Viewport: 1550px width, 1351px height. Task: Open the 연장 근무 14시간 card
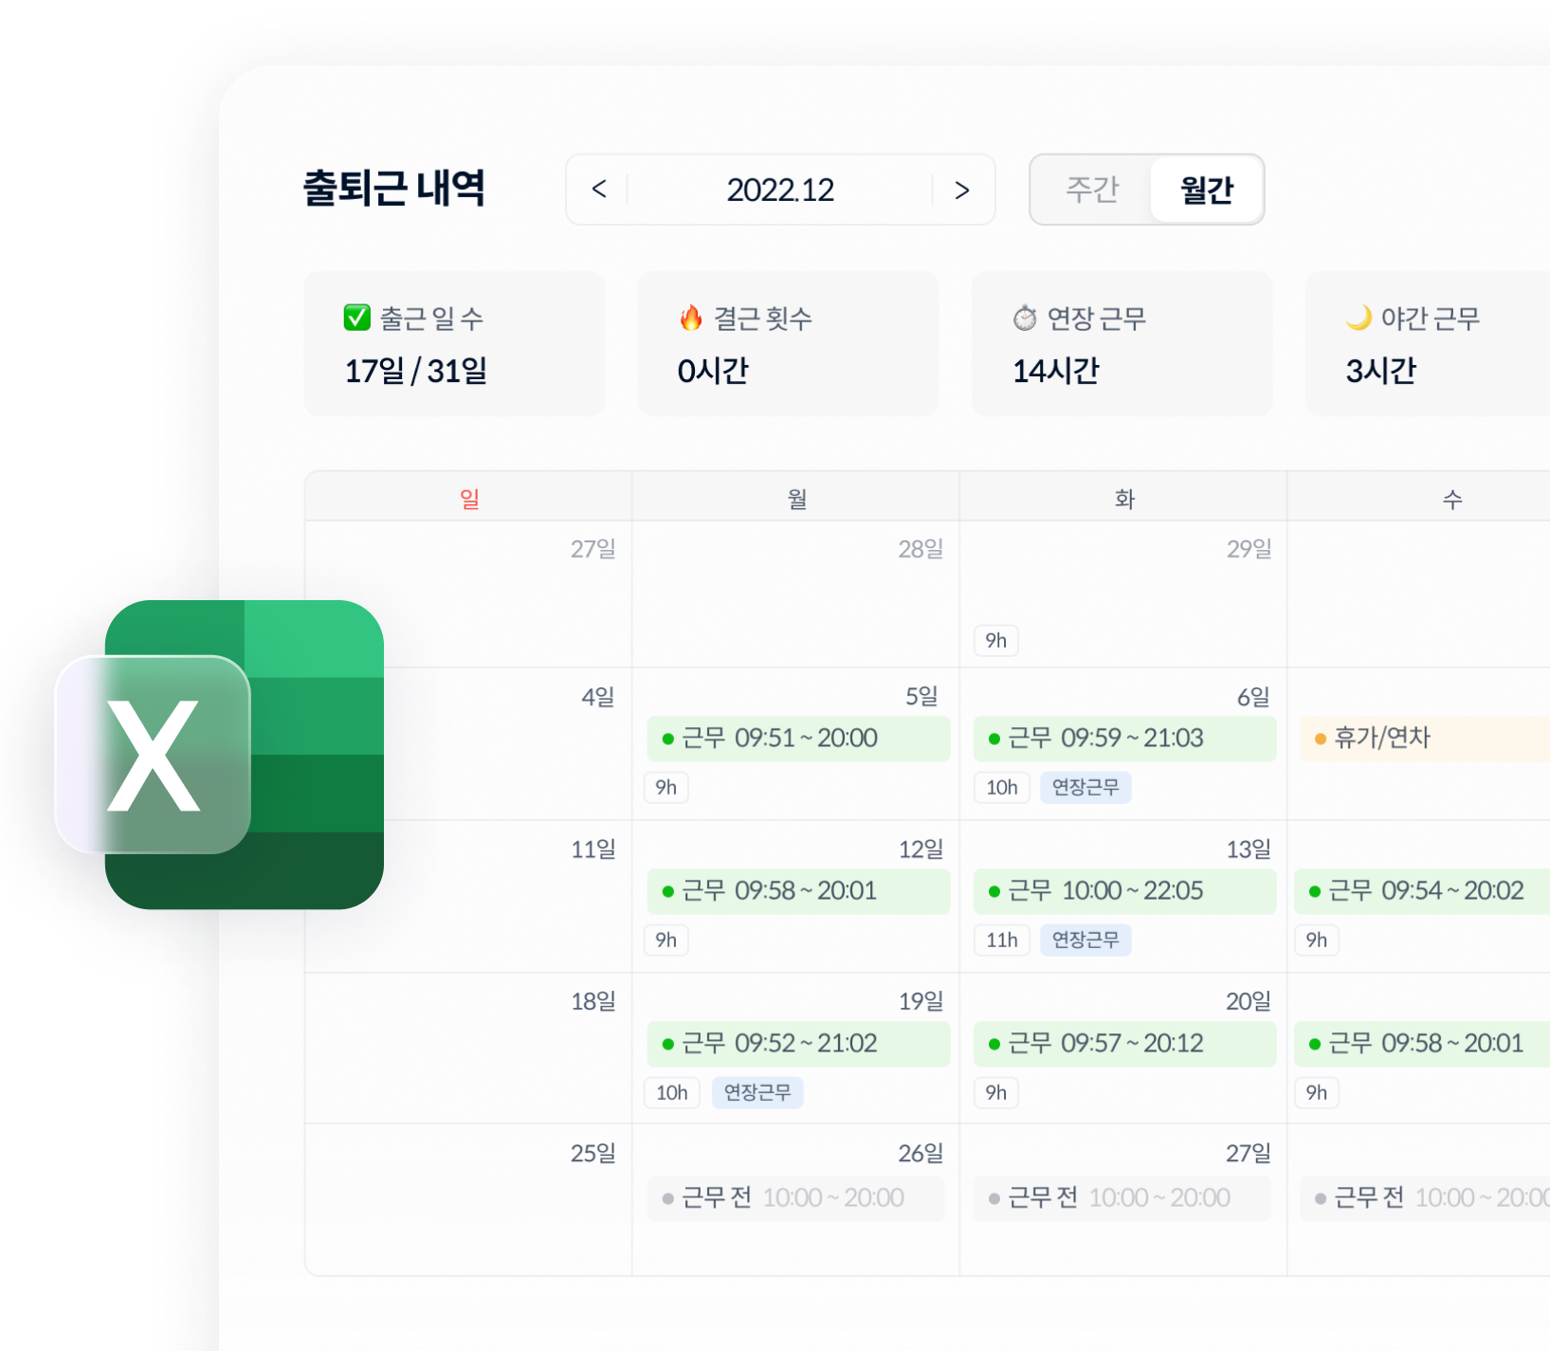tap(1121, 343)
